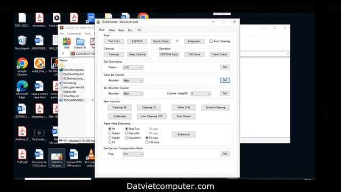This screenshot has width=341, height=192.
Task: Select the A4 paper radio button
Action: (x=110, y=129)
